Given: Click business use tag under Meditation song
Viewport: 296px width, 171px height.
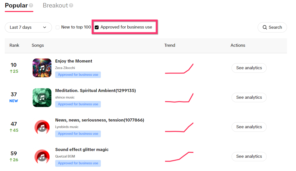Looking at the screenshot, I should click(78, 104).
